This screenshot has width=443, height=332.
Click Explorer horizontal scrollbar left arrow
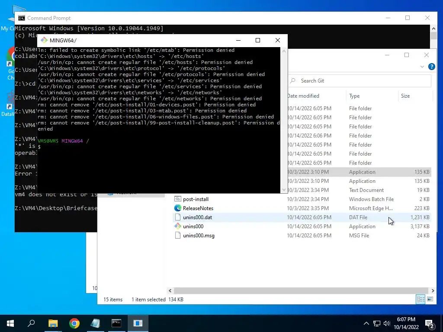coord(170,290)
